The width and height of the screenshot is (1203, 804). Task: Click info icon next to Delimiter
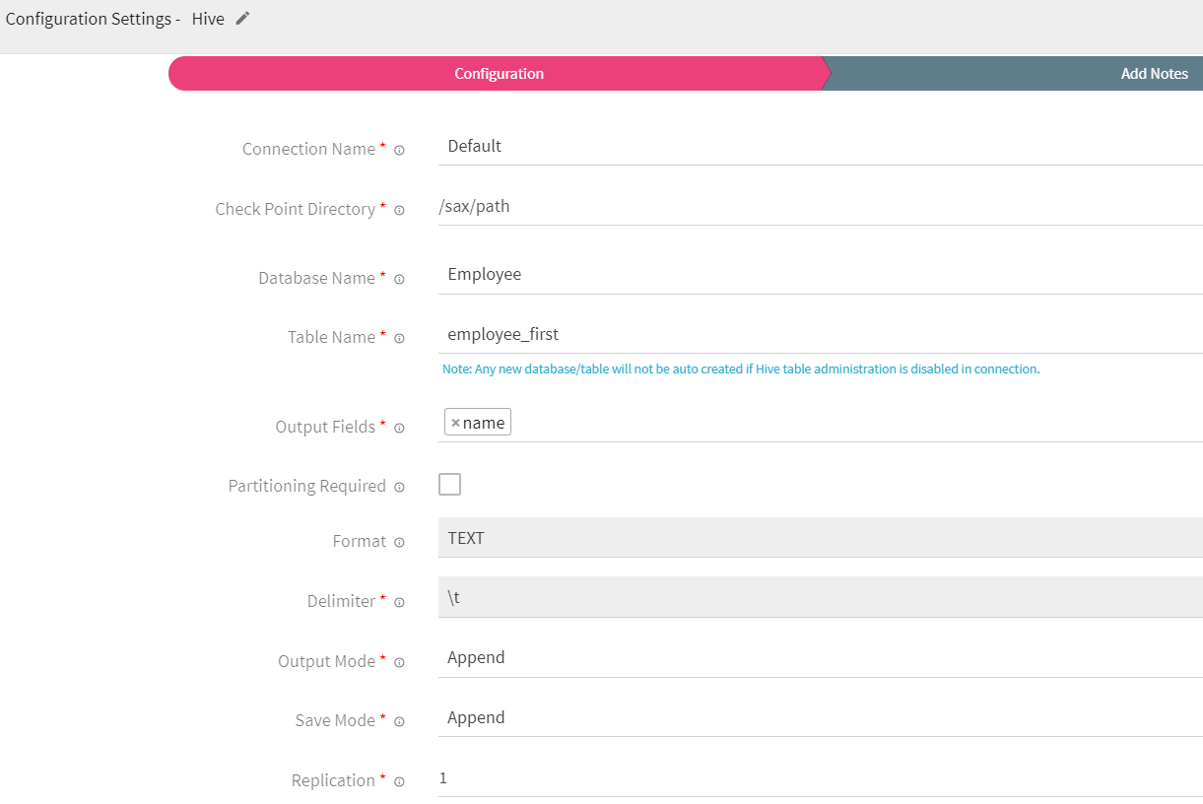click(x=399, y=602)
